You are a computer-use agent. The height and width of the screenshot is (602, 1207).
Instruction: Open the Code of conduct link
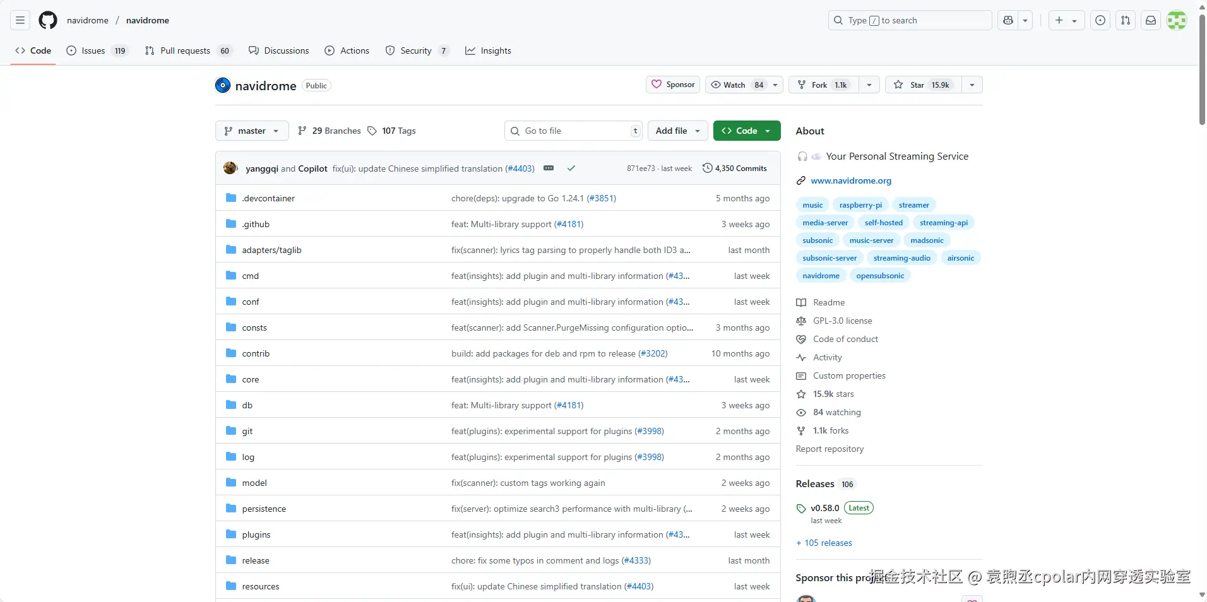pos(845,339)
